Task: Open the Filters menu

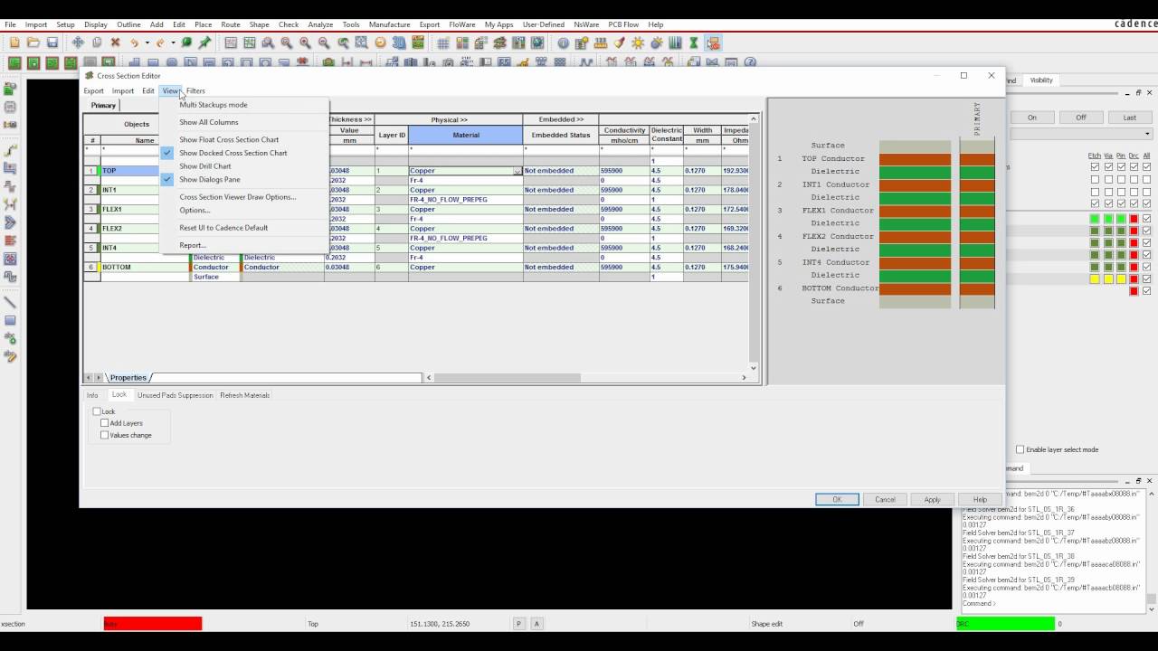Action: point(195,90)
